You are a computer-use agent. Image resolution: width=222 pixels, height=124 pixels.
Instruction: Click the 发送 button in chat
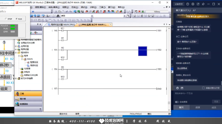[x=216, y=102]
